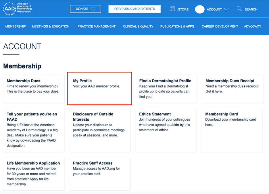The image size is (269, 194).
Task: Open the Store using the basket icon
Action: pyautogui.click(x=172, y=9)
